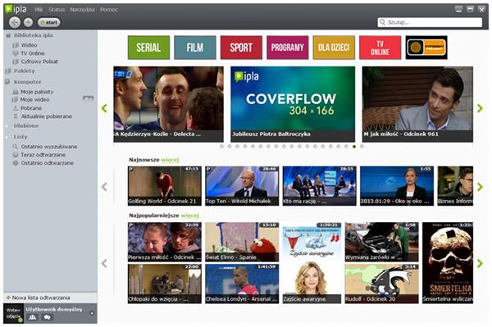
Task: Click the forward navigation arrow button
Action: click(x=28, y=22)
